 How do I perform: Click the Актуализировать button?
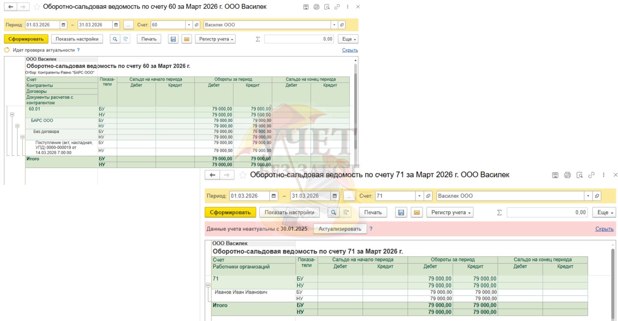coord(340,229)
